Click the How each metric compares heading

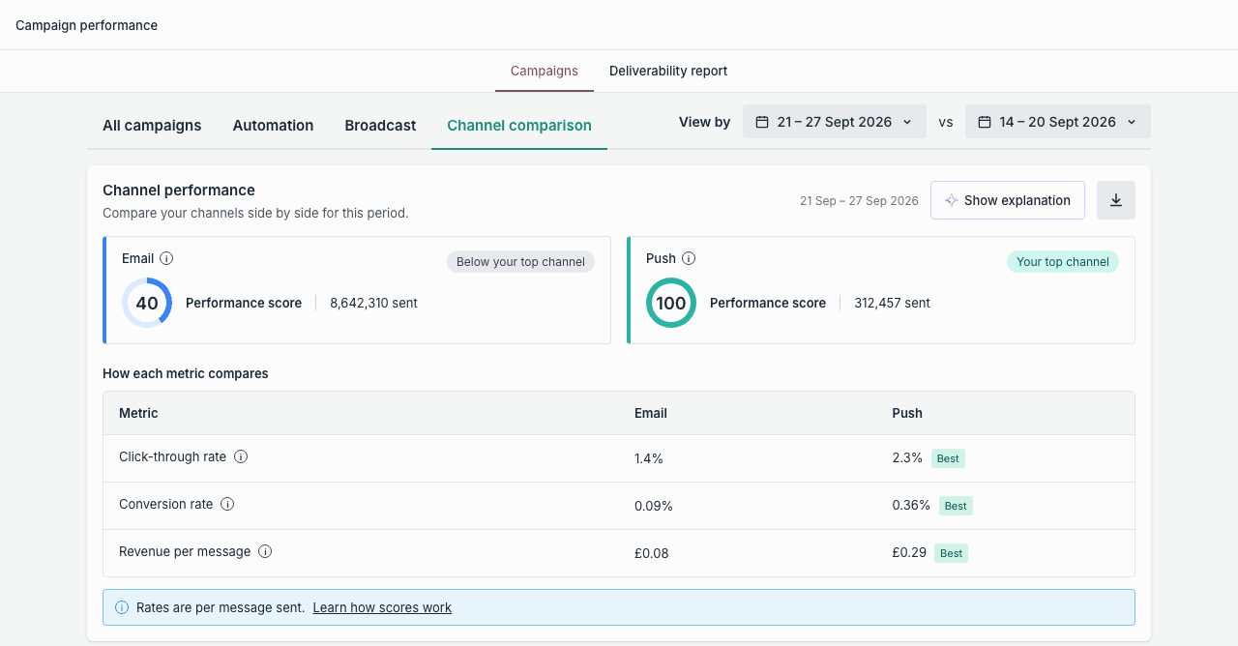point(186,373)
